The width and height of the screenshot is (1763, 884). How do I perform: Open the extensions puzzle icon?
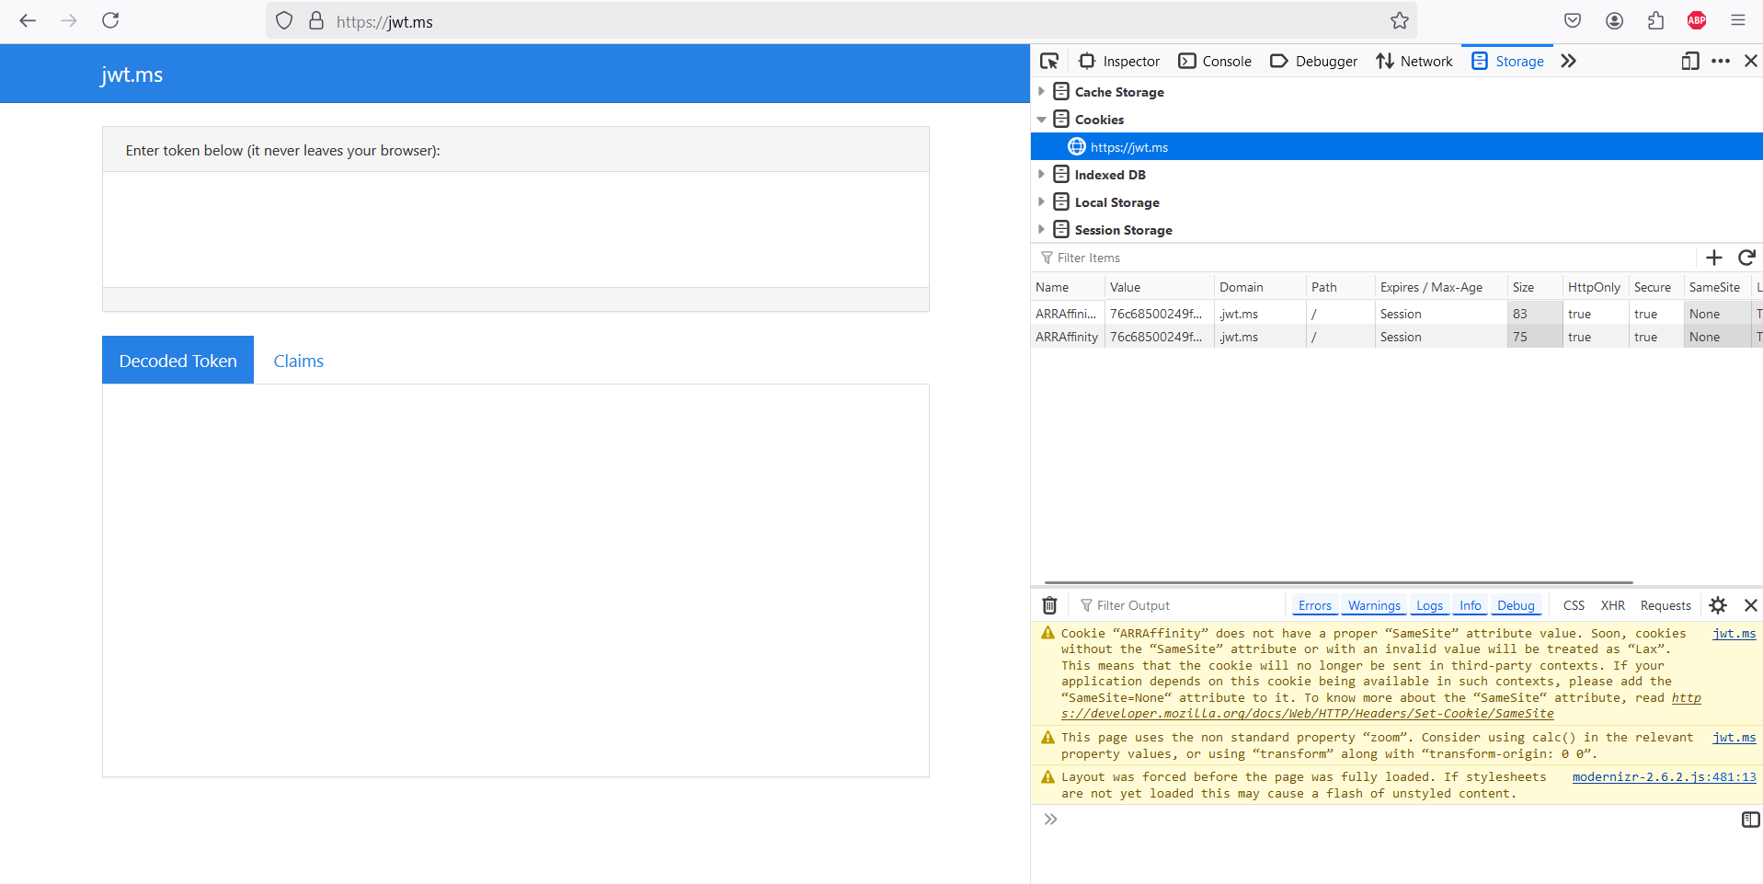[1655, 20]
